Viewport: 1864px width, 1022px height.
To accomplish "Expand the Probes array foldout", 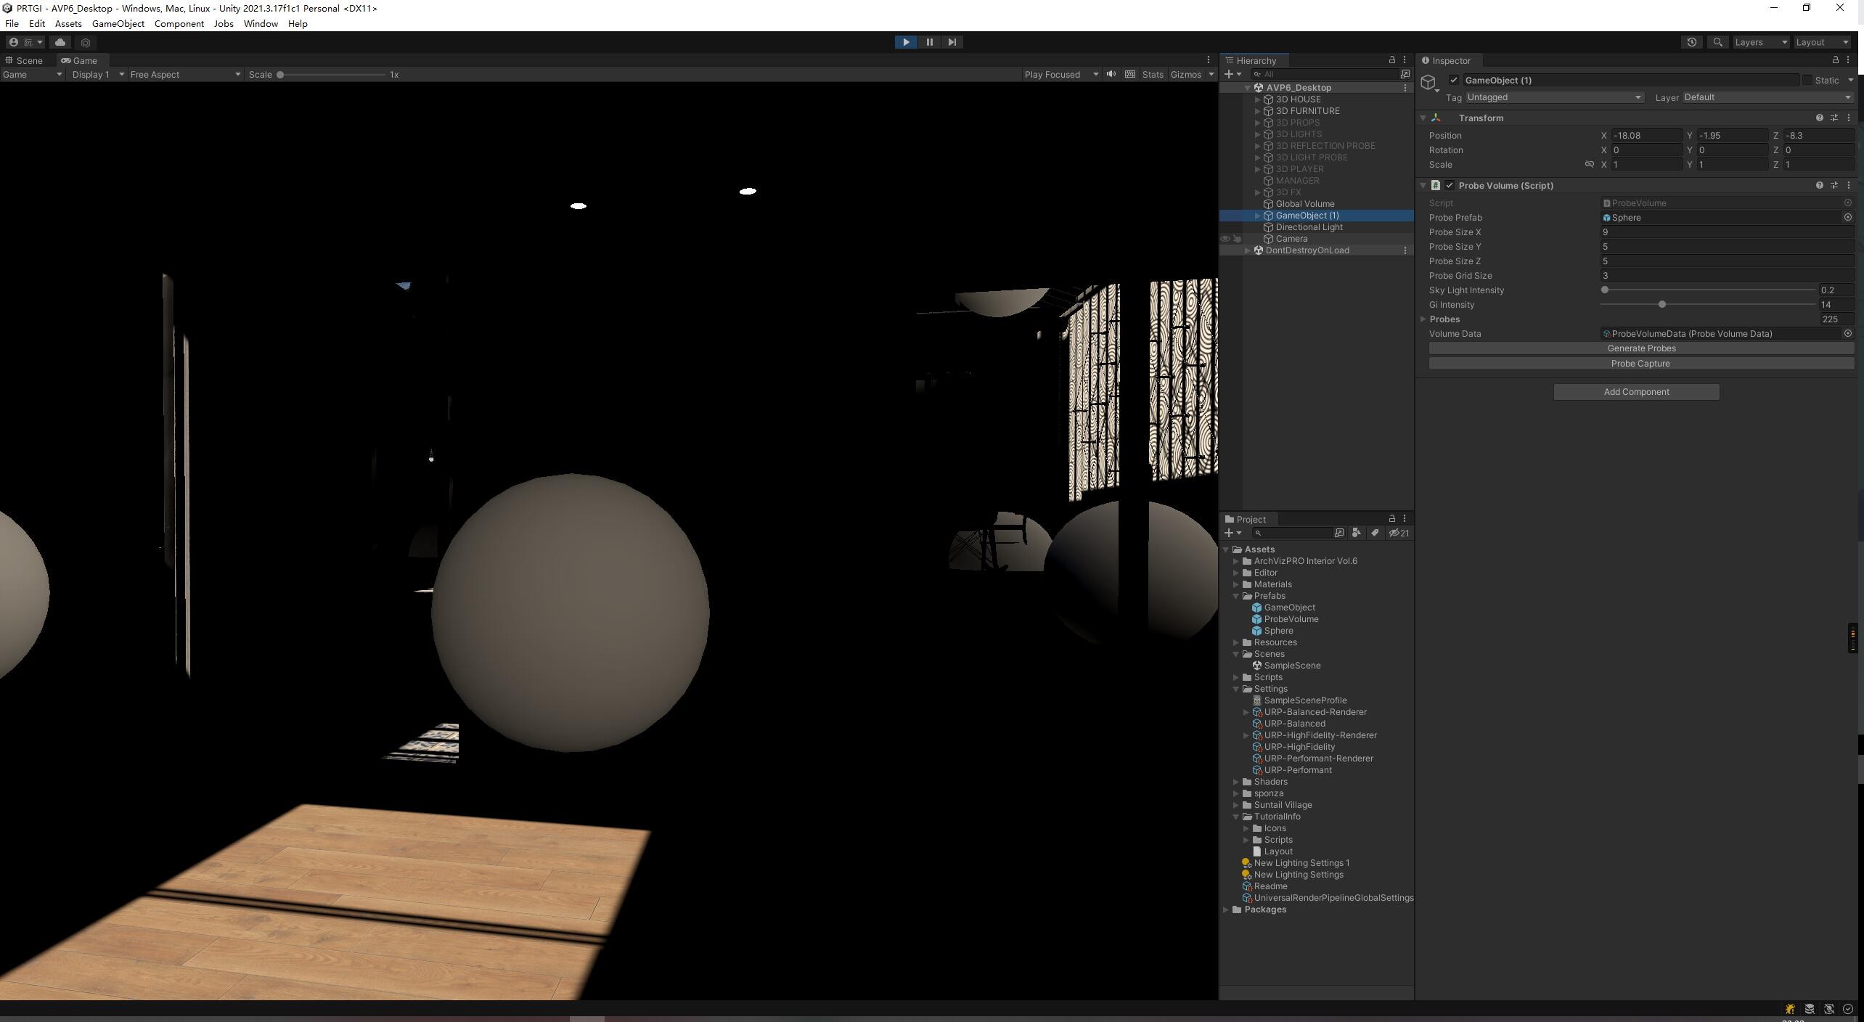I will [1423, 319].
